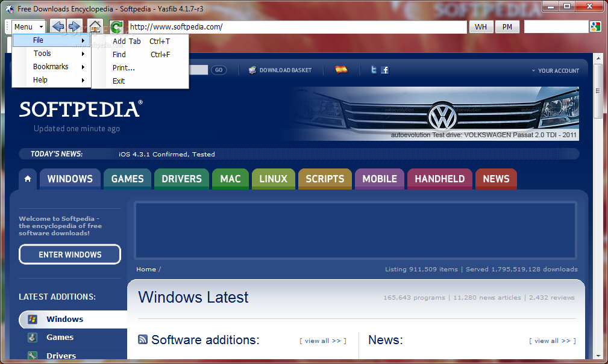Select Add Tab menu entry
The height and width of the screenshot is (364, 608).
[140, 41]
